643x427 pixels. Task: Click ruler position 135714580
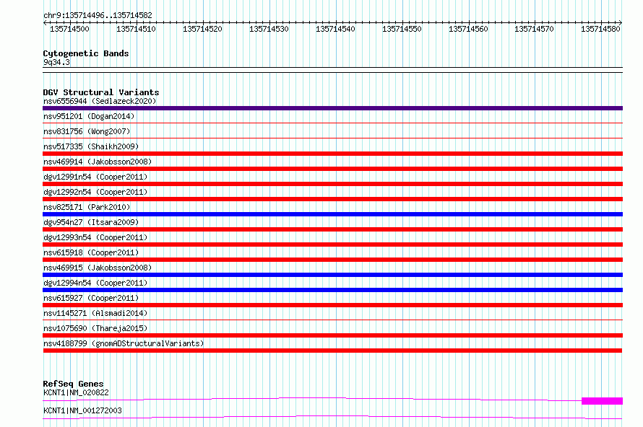600,29
